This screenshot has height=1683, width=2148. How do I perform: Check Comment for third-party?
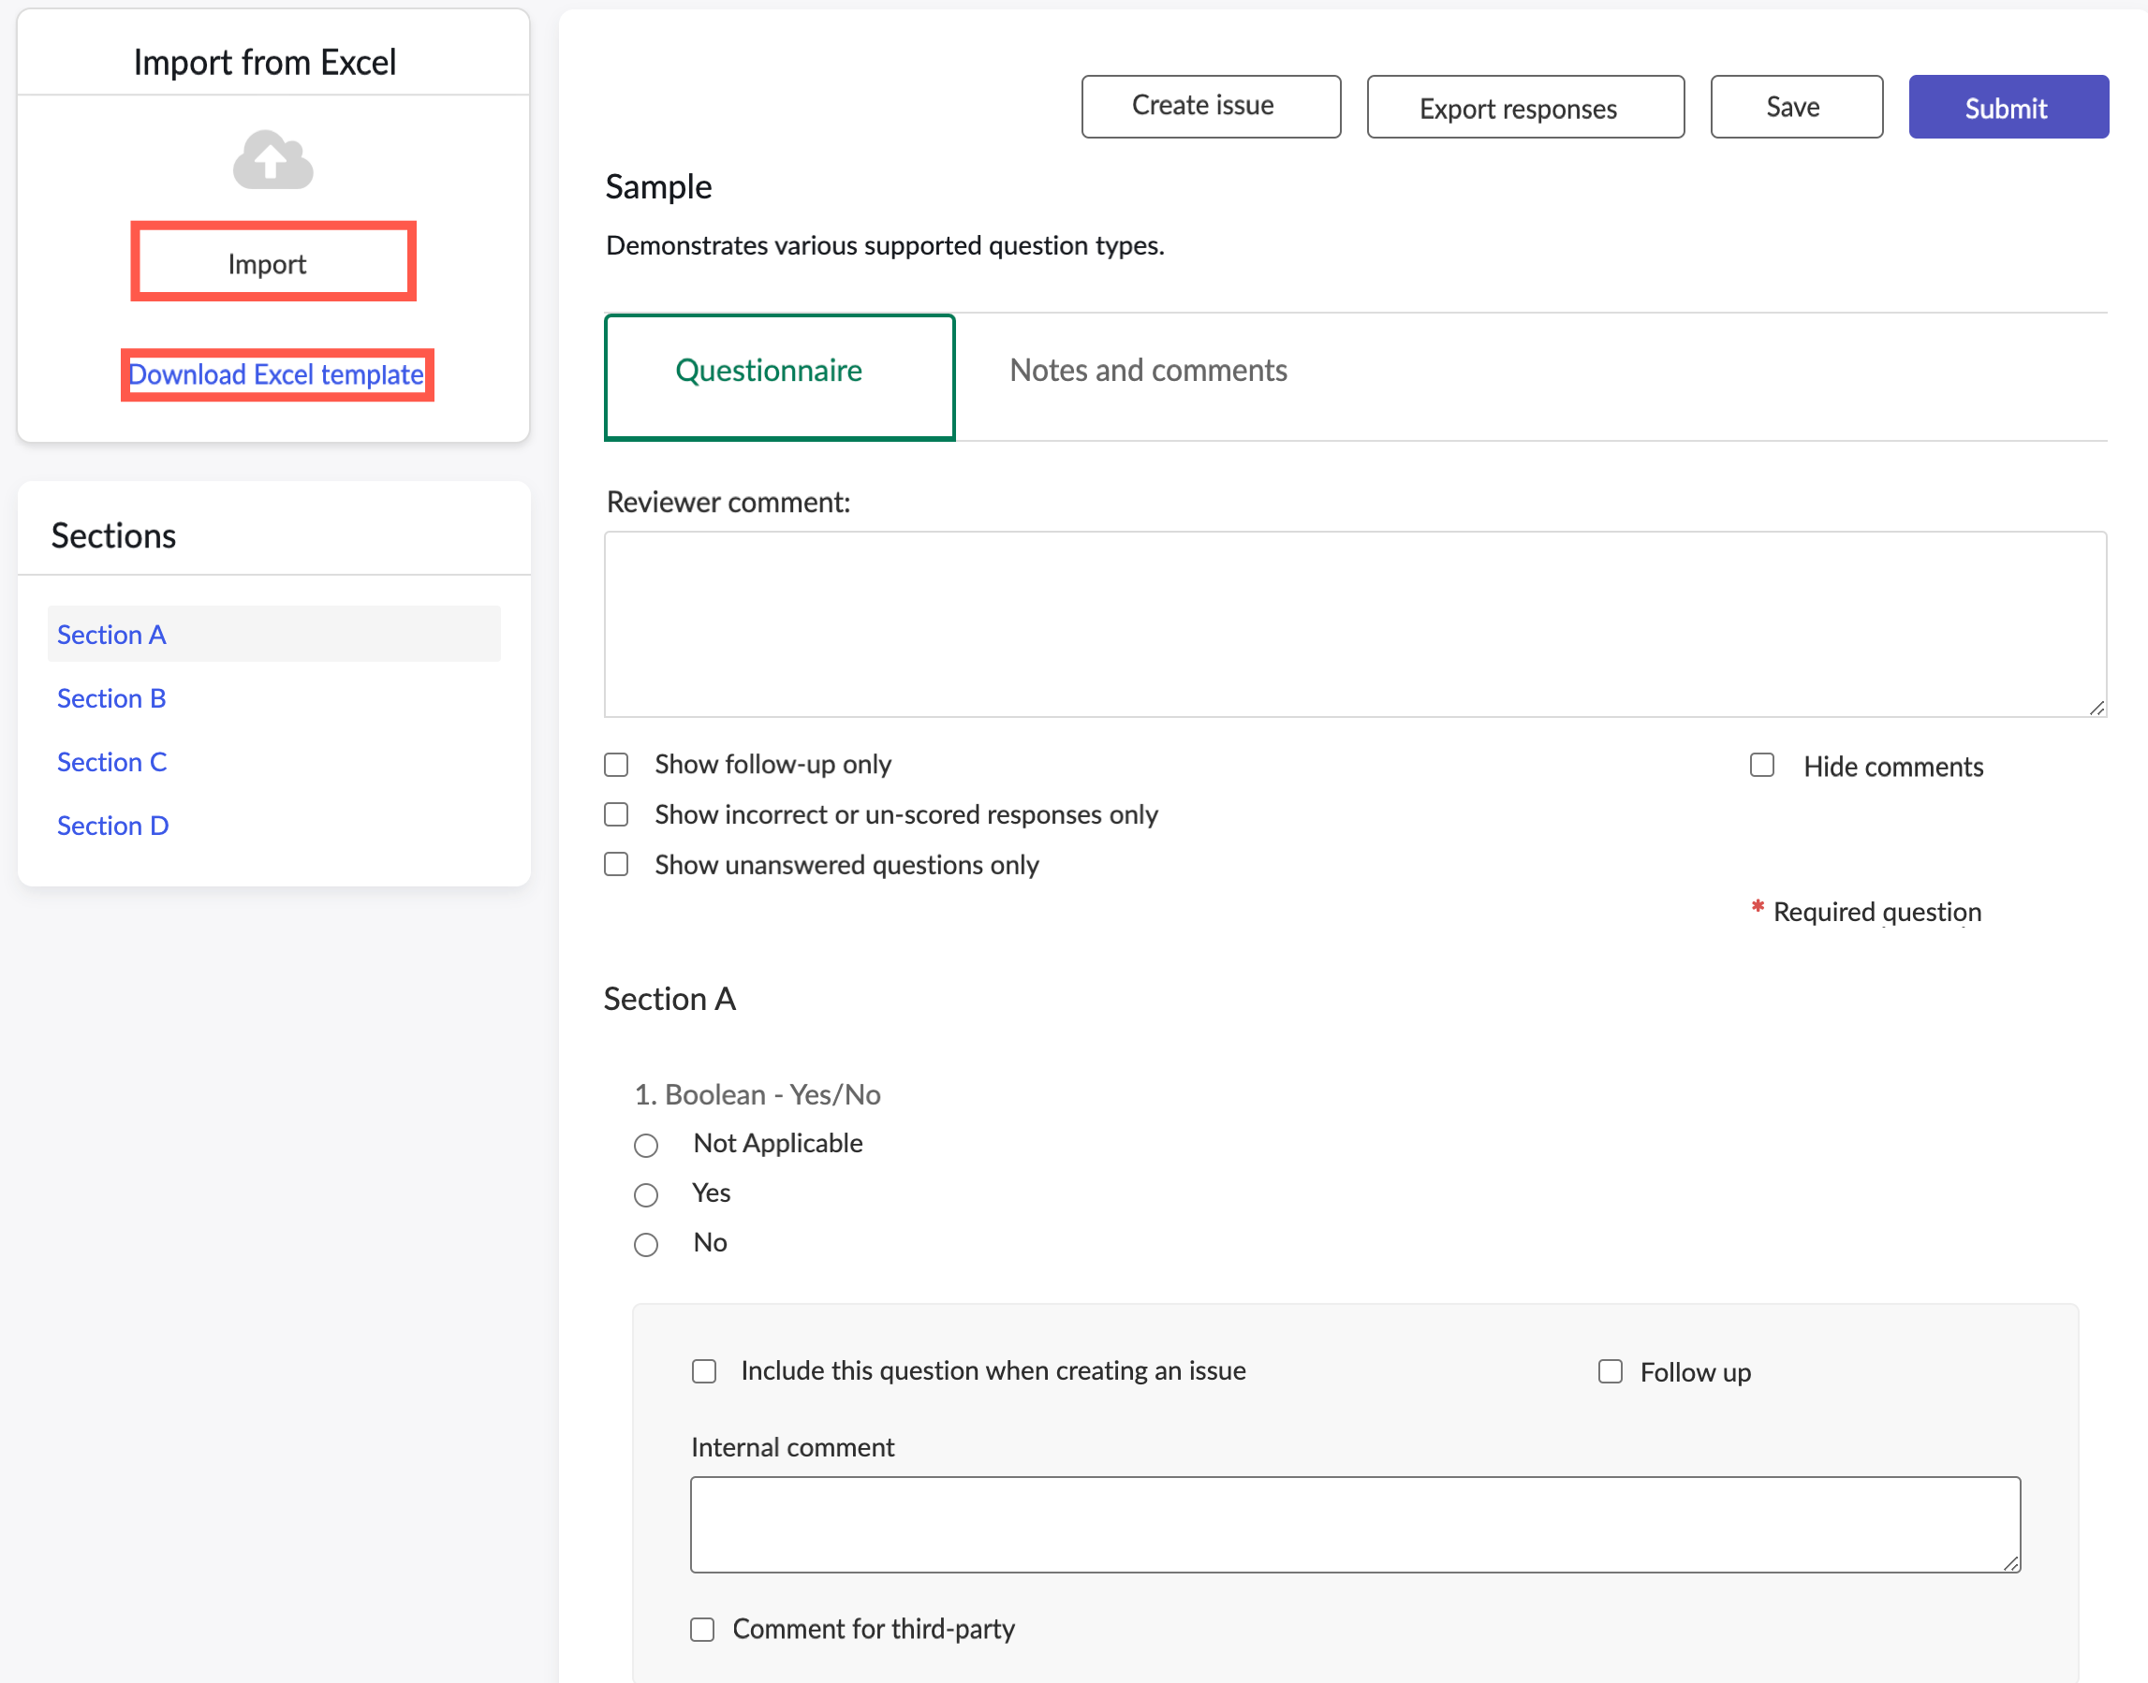(702, 1630)
